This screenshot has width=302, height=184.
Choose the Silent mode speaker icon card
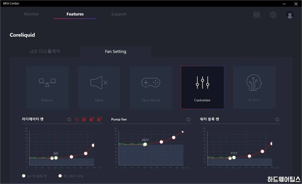click(99, 87)
